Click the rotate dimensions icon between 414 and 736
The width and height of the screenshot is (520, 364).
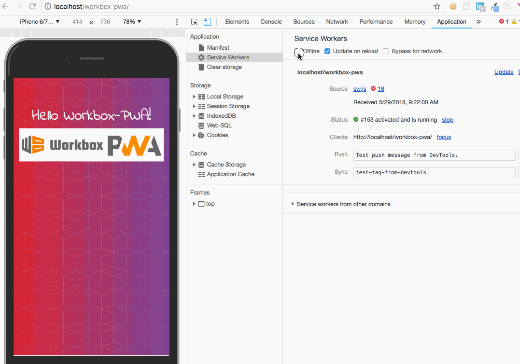(x=91, y=22)
